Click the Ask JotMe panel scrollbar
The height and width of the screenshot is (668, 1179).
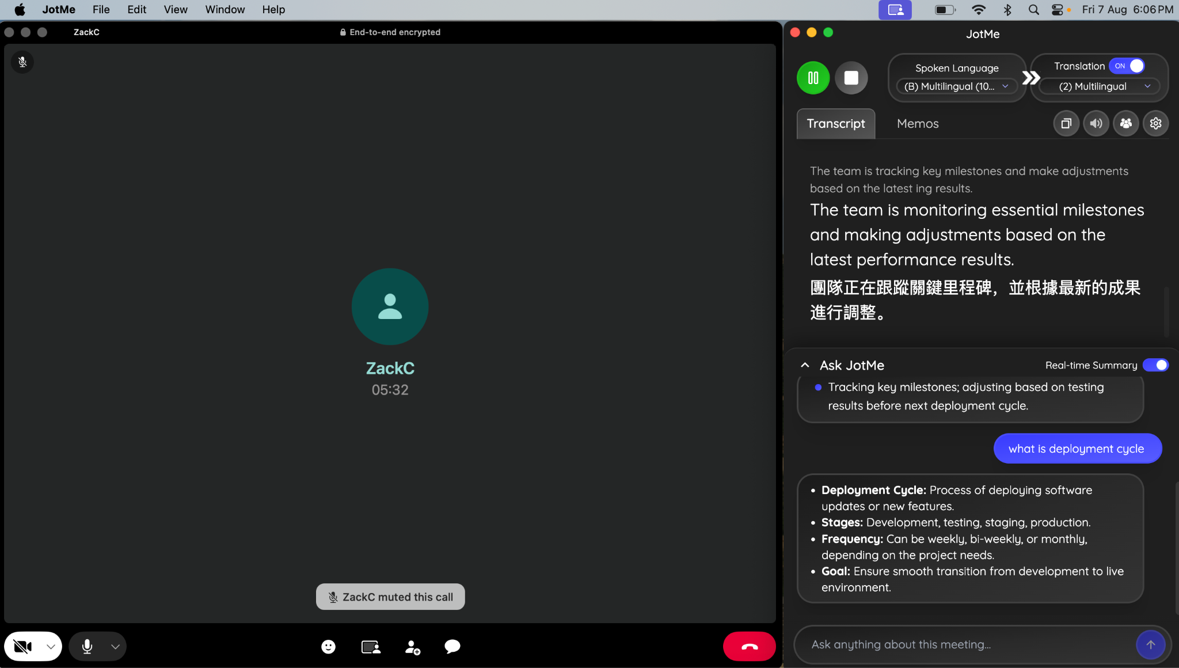[1176, 548]
